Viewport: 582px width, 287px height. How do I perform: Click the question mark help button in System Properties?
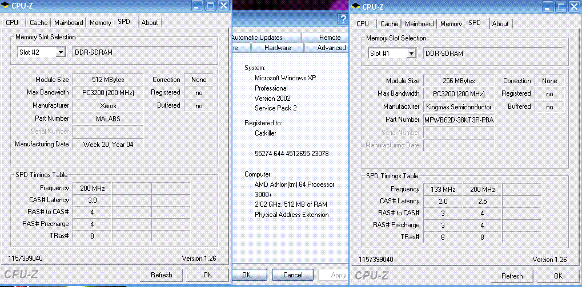coord(343,20)
